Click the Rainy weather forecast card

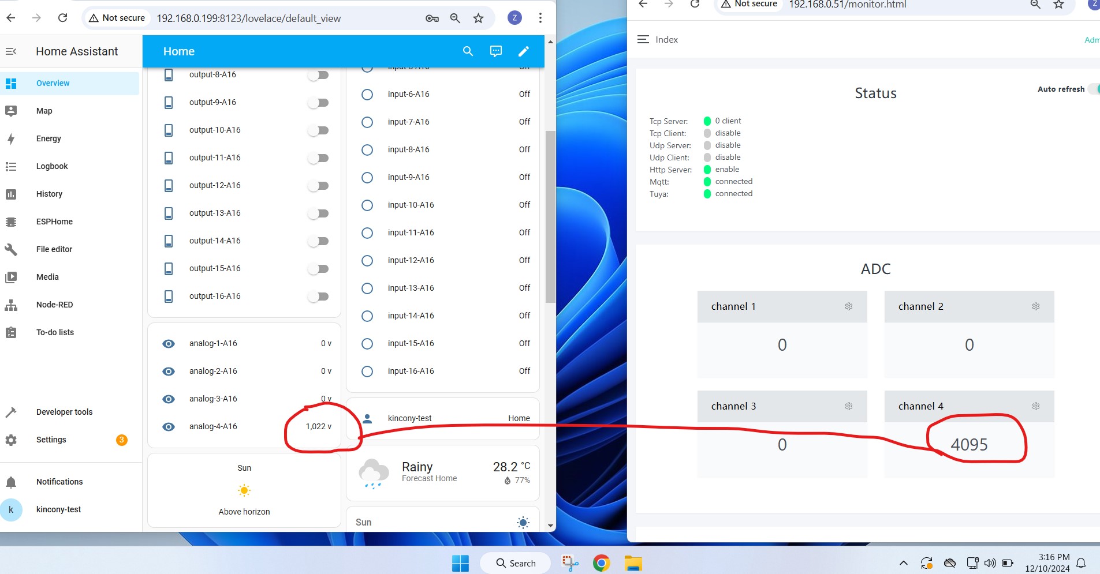click(x=442, y=472)
